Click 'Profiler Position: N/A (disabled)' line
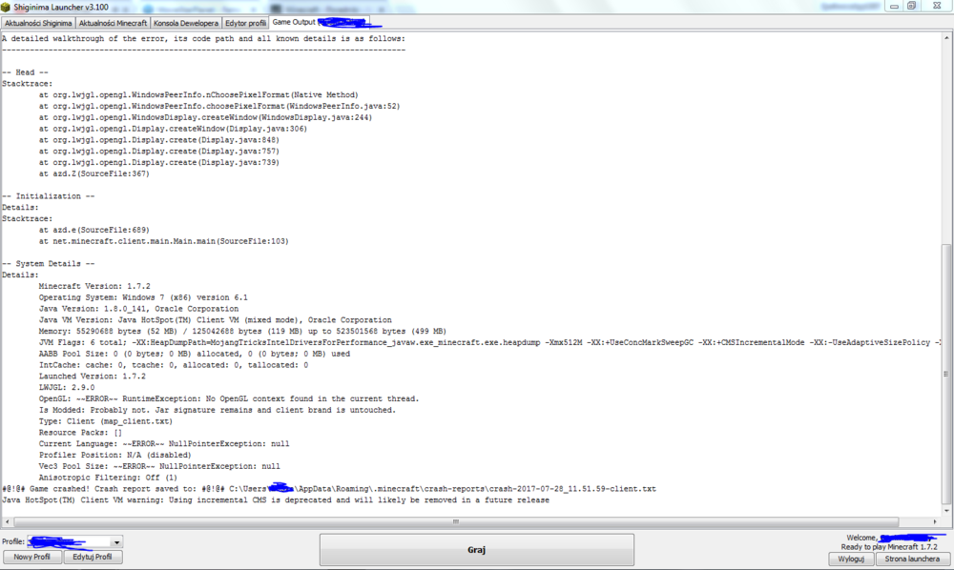 (115, 456)
